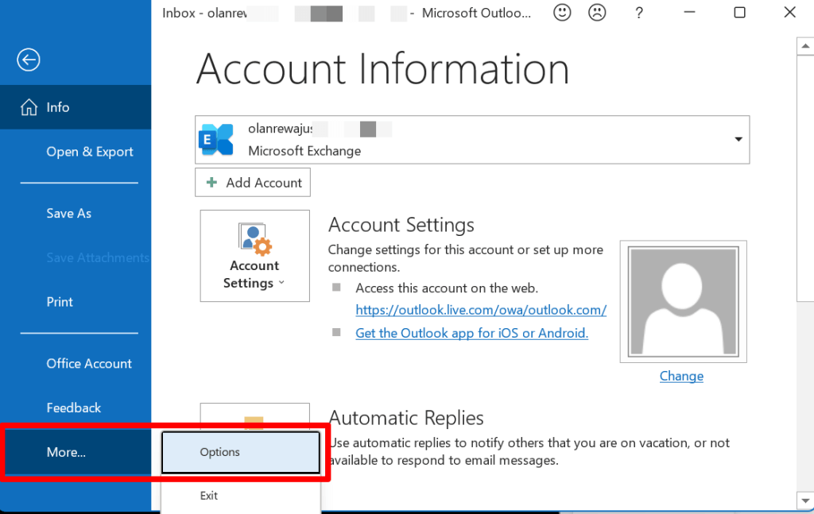Click the green plus Add Account icon
Image resolution: width=814 pixels, height=514 pixels.
[211, 183]
